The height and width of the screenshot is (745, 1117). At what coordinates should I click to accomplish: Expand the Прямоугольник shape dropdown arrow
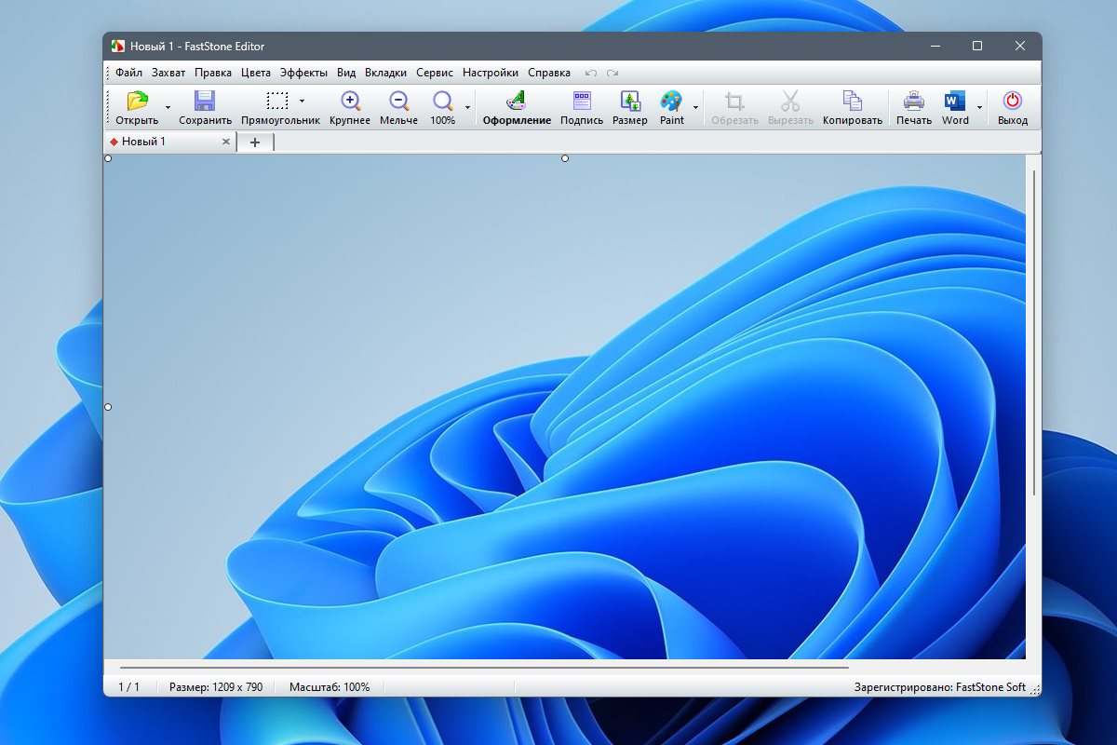click(x=302, y=100)
